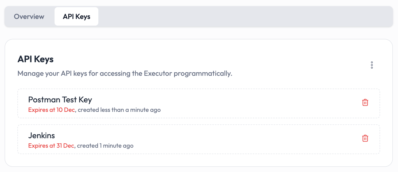Click the word 'programmatically' in the description
The image size is (398, 172).
203,74
